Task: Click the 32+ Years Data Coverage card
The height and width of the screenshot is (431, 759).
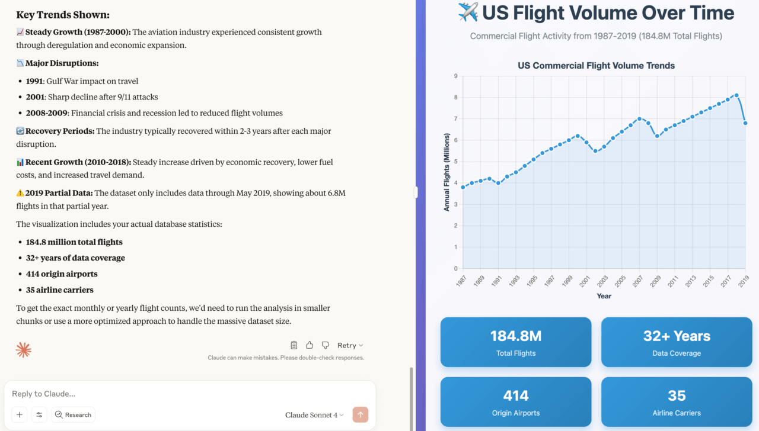Action: (x=676, y=342)
